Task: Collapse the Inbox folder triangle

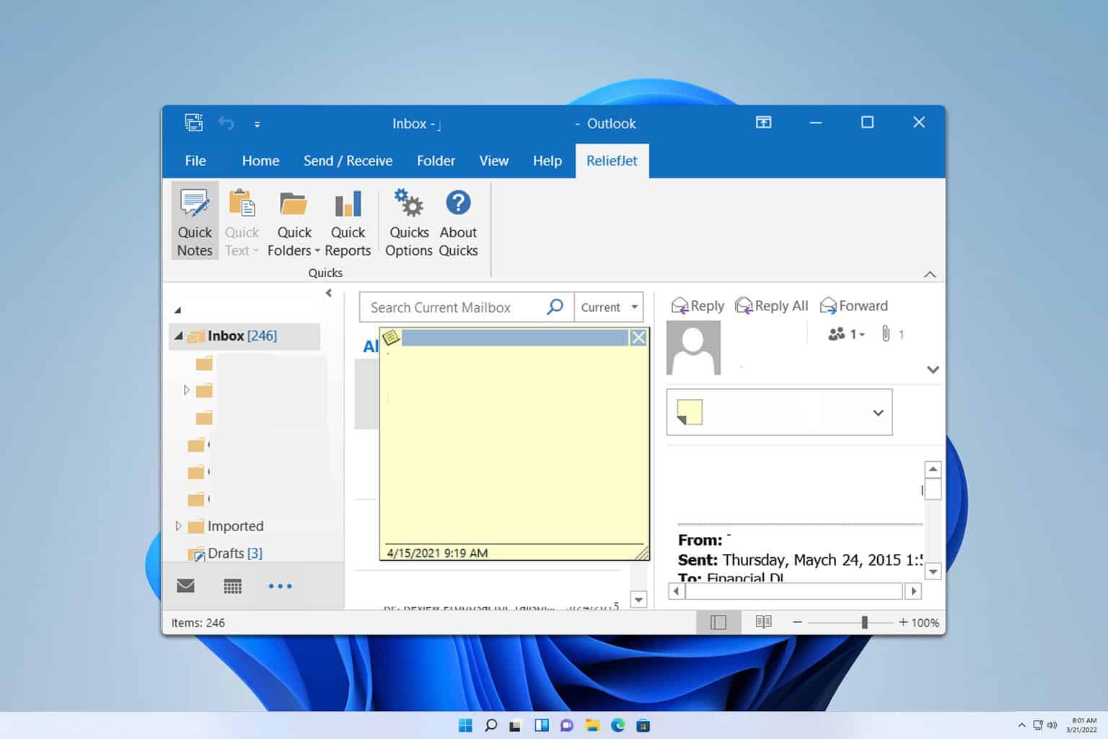Action: [178, 336]
